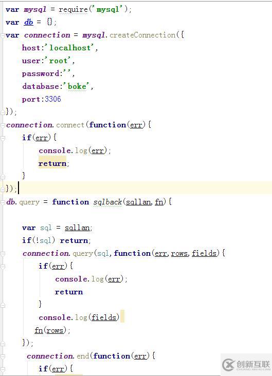Click the rows parameter in the query callback

(179, 253)
